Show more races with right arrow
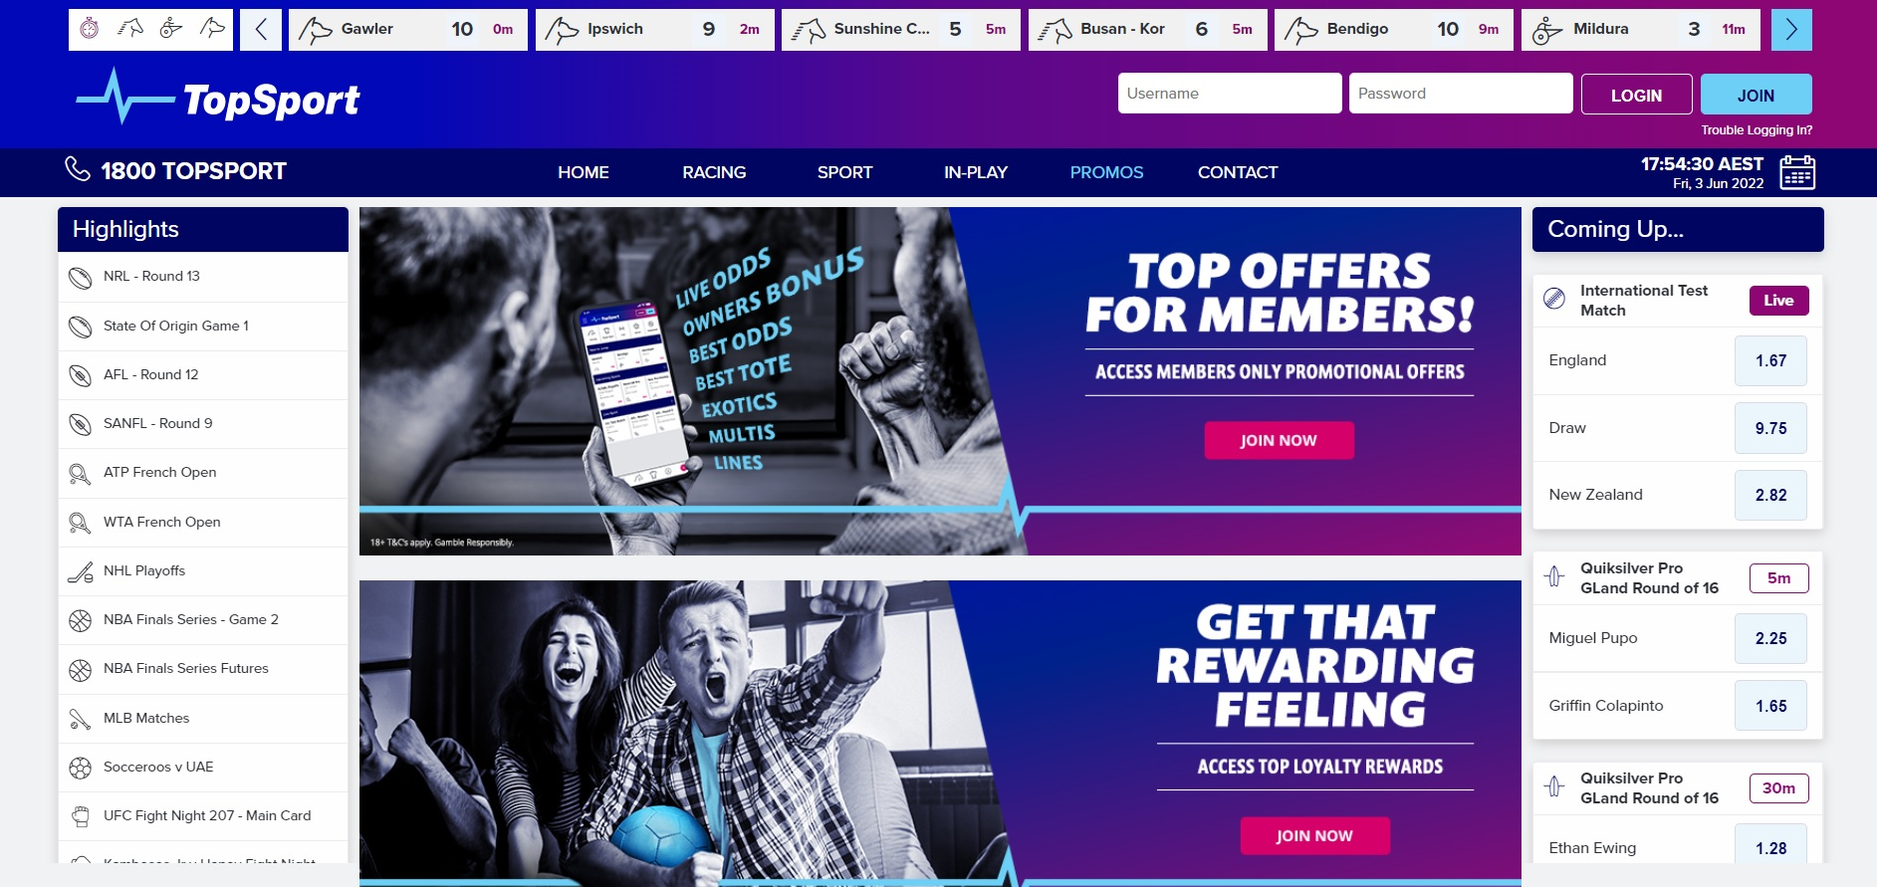This screenshot has height=887, width=1877. (1791, 30)
